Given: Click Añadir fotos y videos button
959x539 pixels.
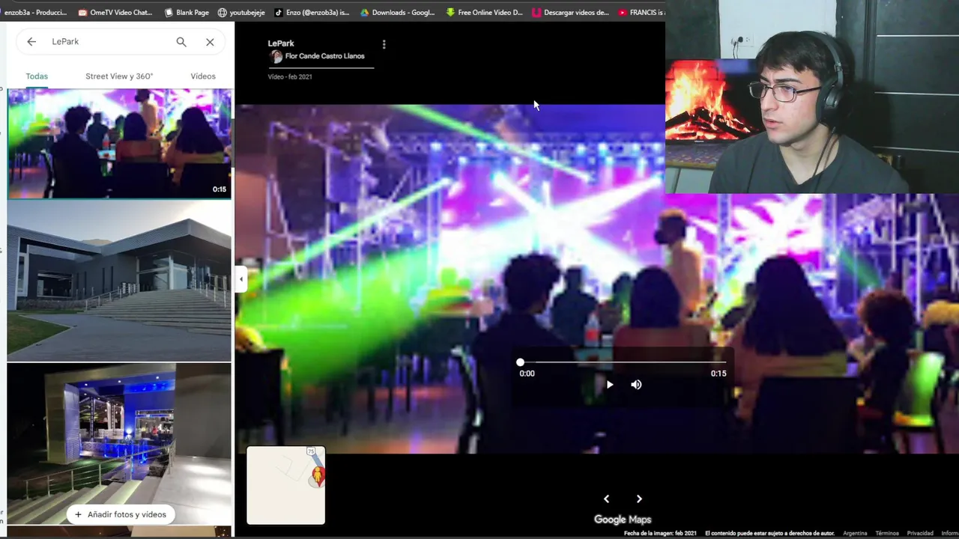Looking at the screenshot, I should (120, 514).
